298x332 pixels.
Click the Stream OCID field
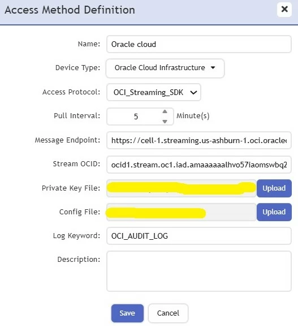pyautogui.click(x=199, y=165)
